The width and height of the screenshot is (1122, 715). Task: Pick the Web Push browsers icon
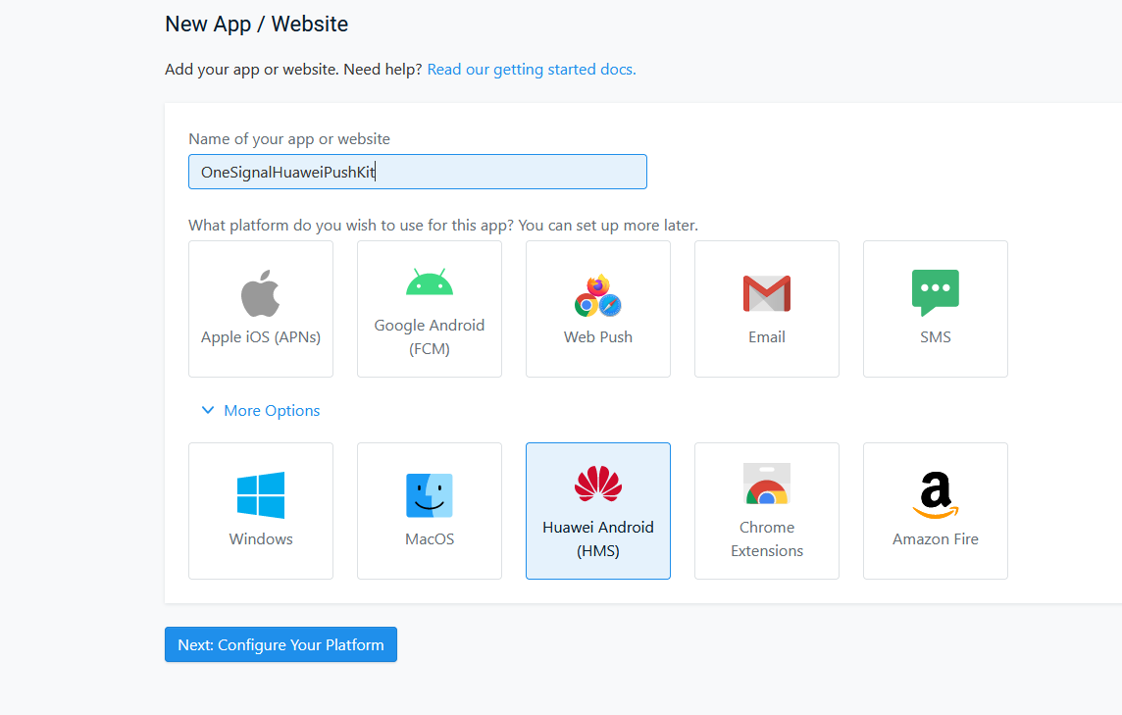coord(598,295)
